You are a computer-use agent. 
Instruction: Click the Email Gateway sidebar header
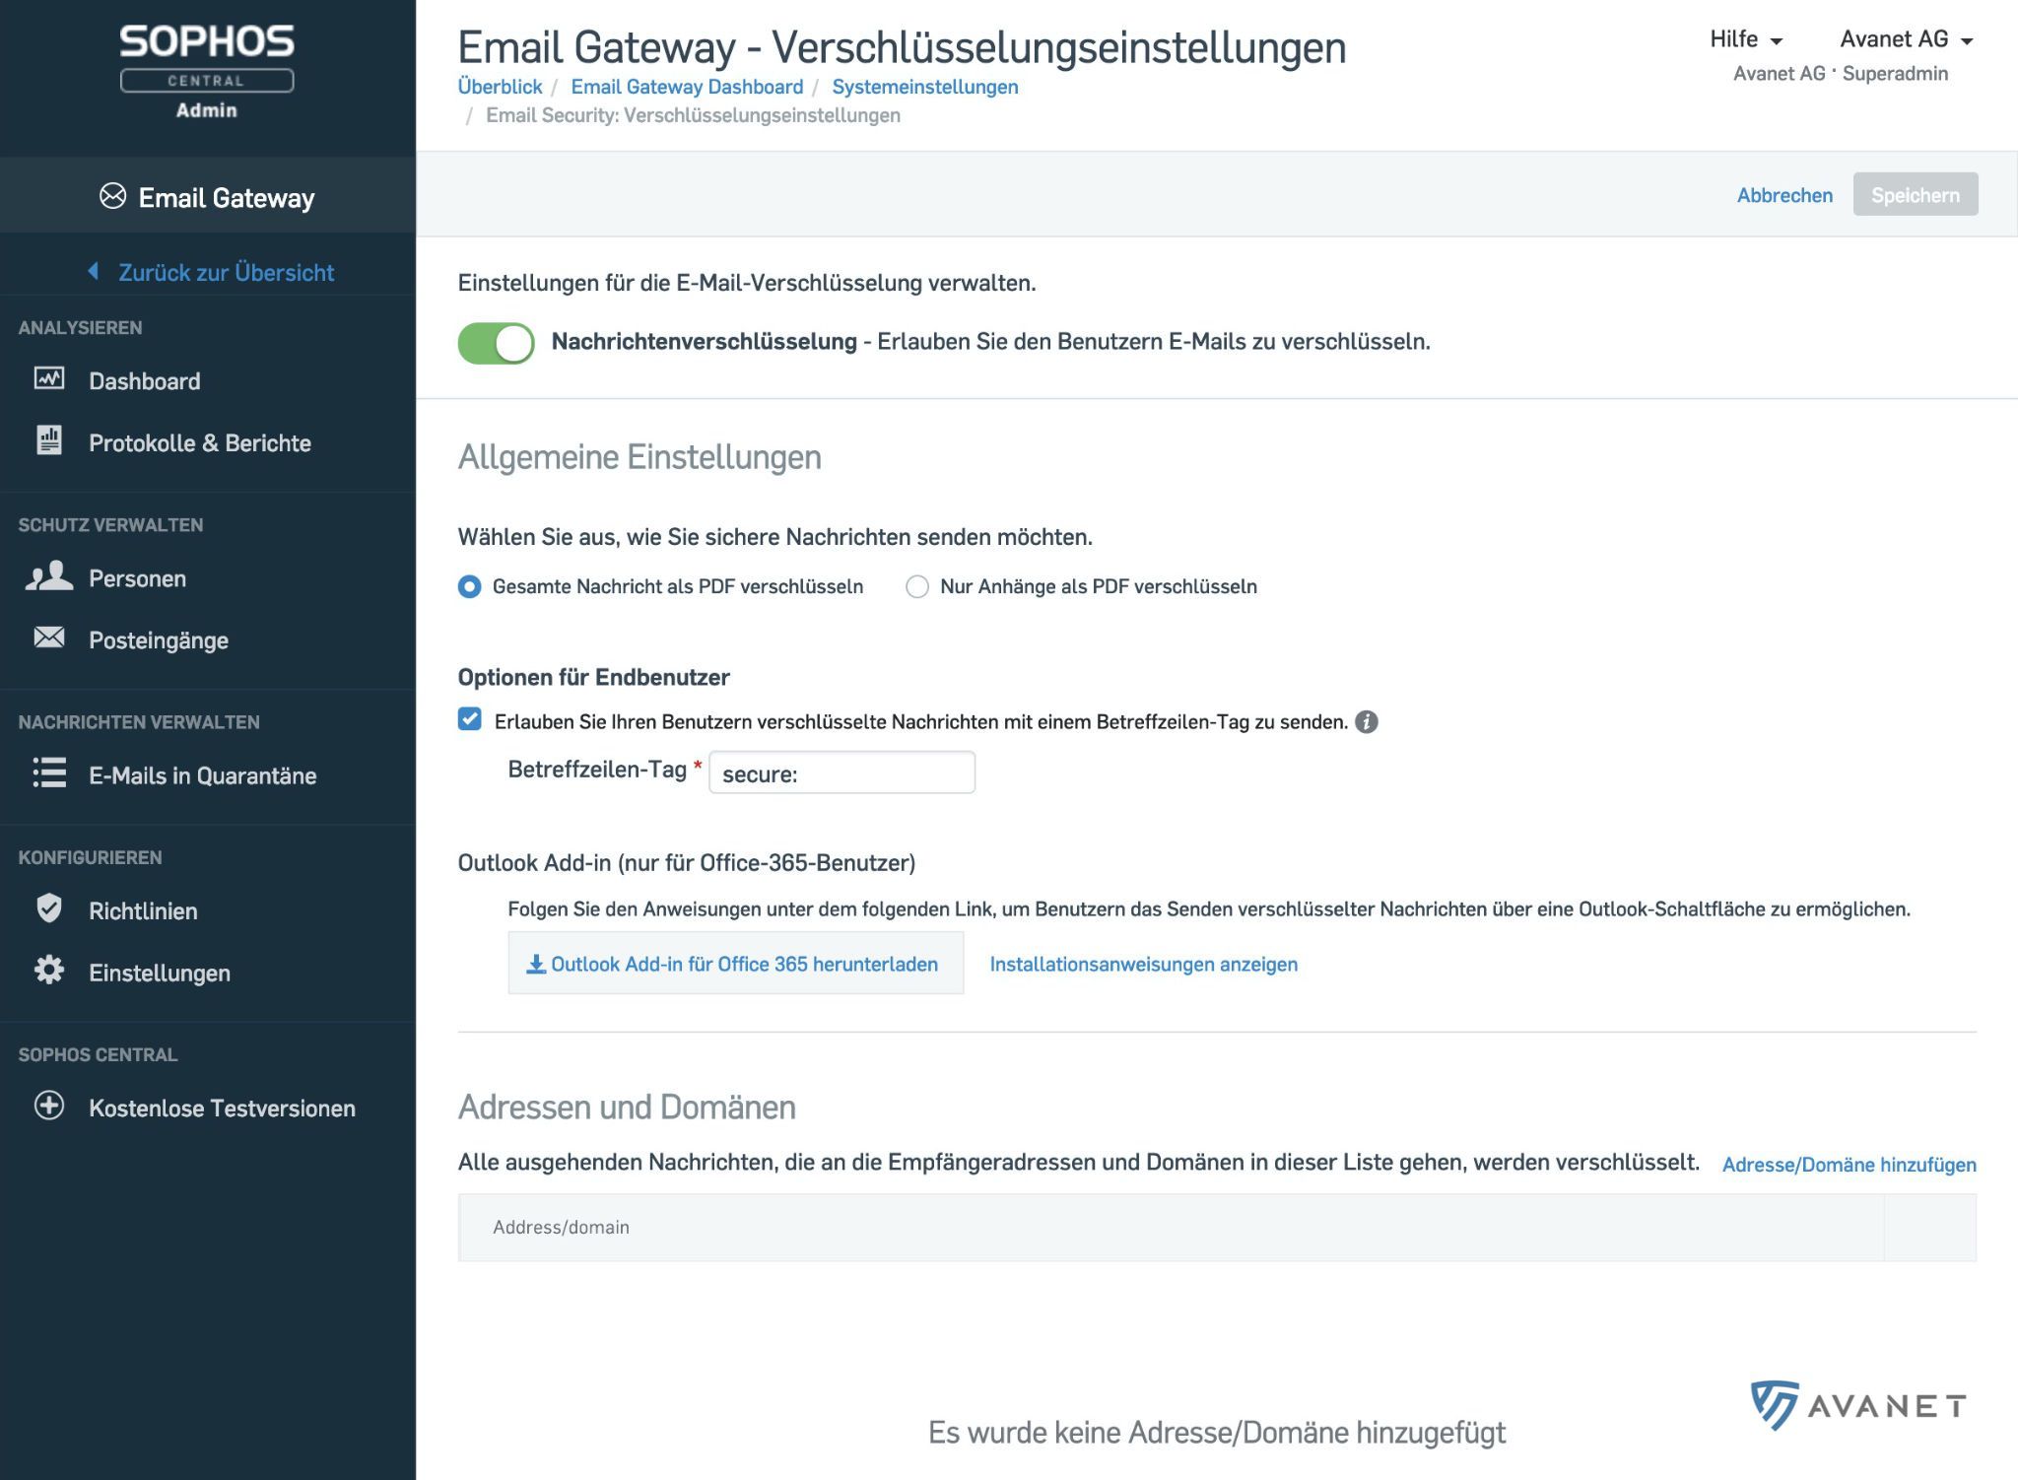tap(208, 196)
